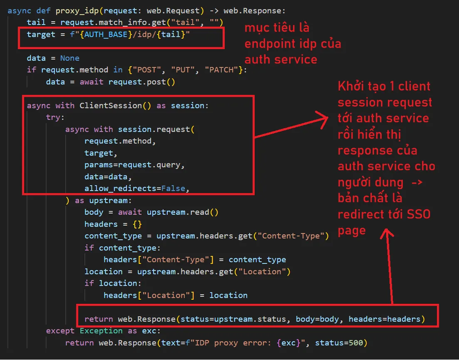Click 'except Exception as exc' line
459x360 pixels.
103,331
